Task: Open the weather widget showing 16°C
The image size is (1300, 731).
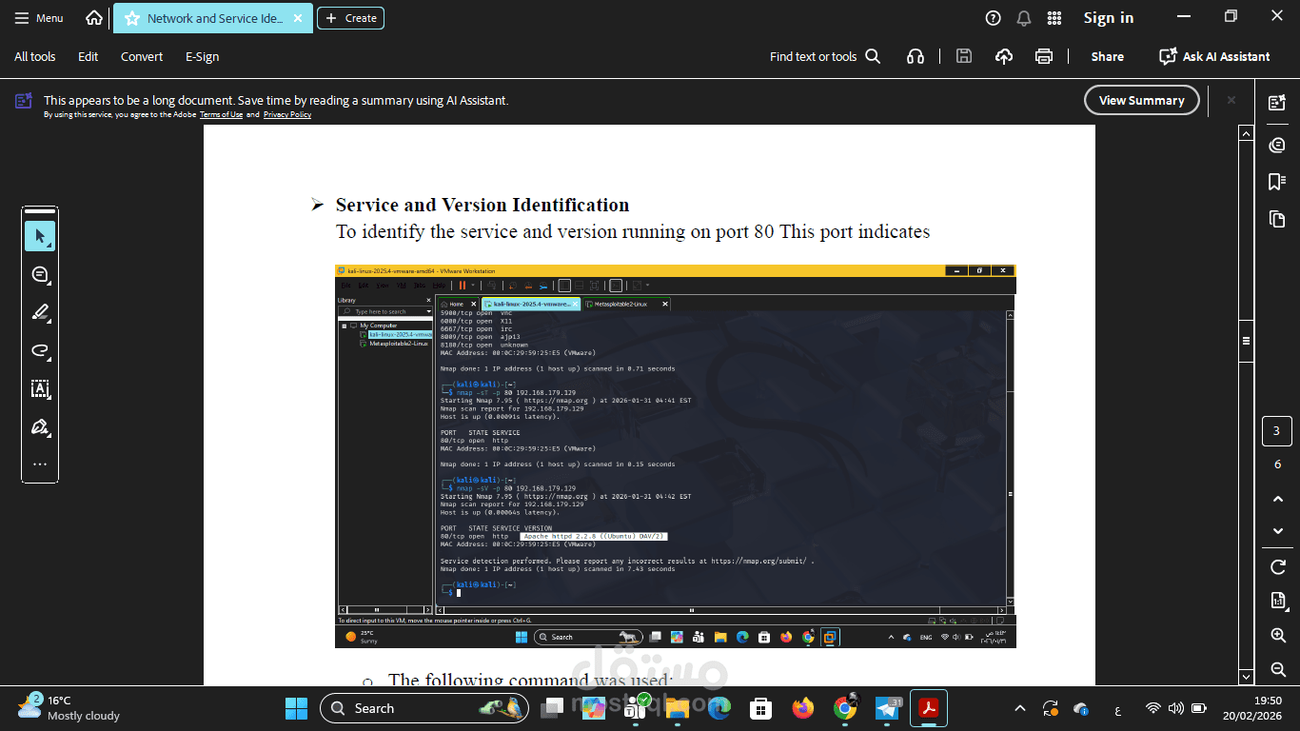Action: coord(69,707)
